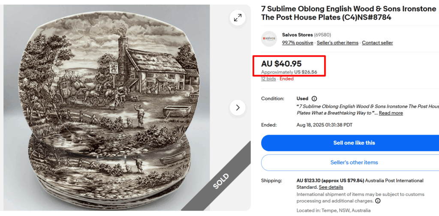The width and height of the screenshot is (439, 216).
Task: Click the info icon beside Used condition
Action: tap(314, 99)
